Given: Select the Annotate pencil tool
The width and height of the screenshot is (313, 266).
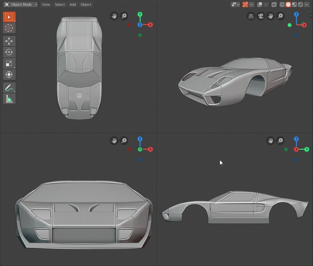Looking at the screenshot, I should click(x=9, y=87).
